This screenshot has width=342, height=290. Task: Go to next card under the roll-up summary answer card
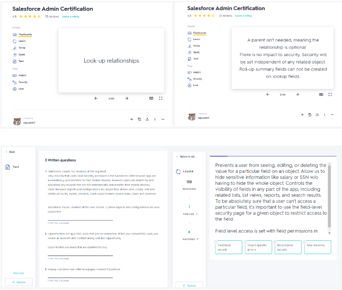pyautogui.click(x=297, y=94)
